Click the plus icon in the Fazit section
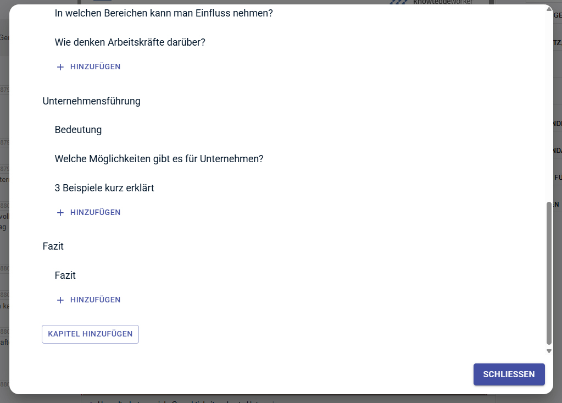The width and height of the screenshot is (562, 403). [60, 300]
